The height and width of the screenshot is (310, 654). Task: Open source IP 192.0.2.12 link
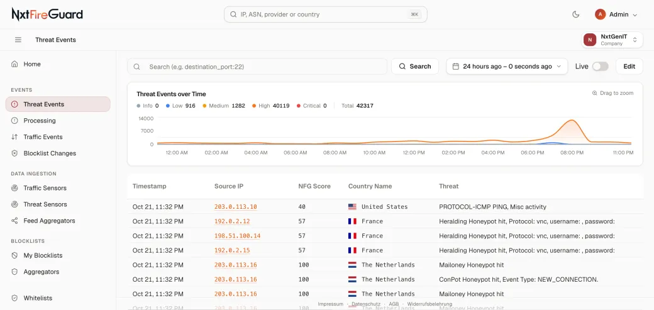[x=232, y=221]
